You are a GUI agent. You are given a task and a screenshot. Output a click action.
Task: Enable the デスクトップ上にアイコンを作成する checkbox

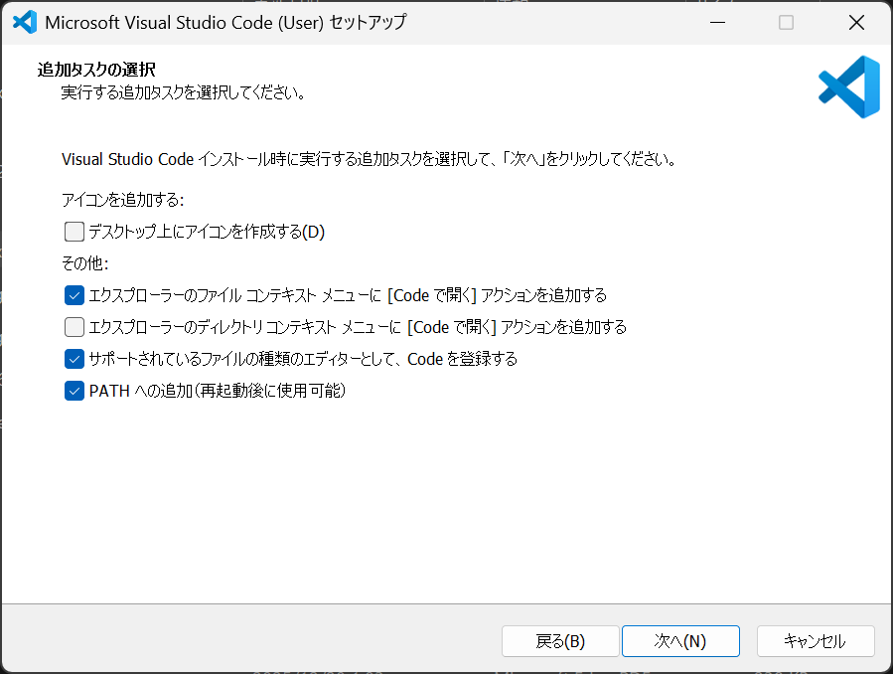[x=74, y=233]
